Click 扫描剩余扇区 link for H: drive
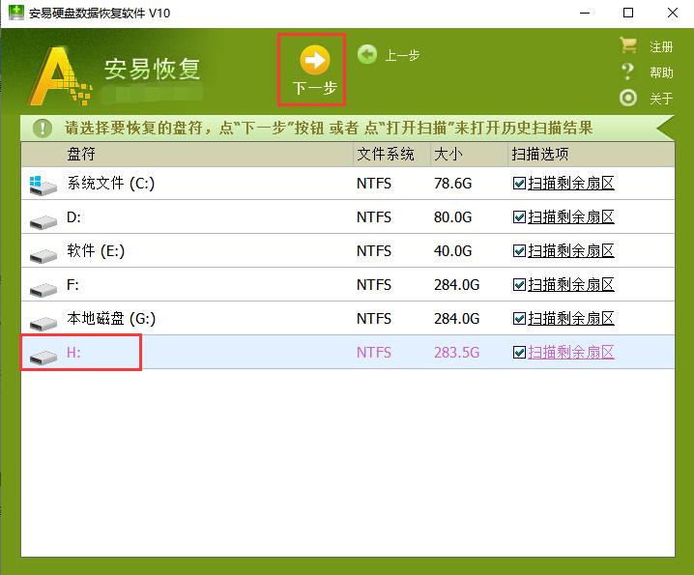 point(571,353)
